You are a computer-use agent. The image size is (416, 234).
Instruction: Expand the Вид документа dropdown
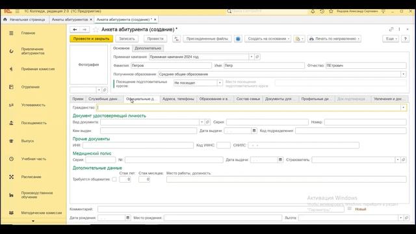click(201, 122)
